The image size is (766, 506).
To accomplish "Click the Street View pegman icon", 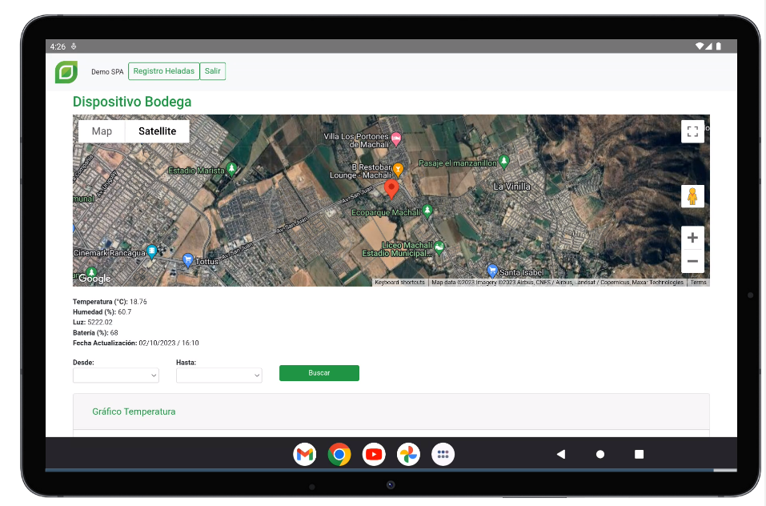I will [692, 196].
